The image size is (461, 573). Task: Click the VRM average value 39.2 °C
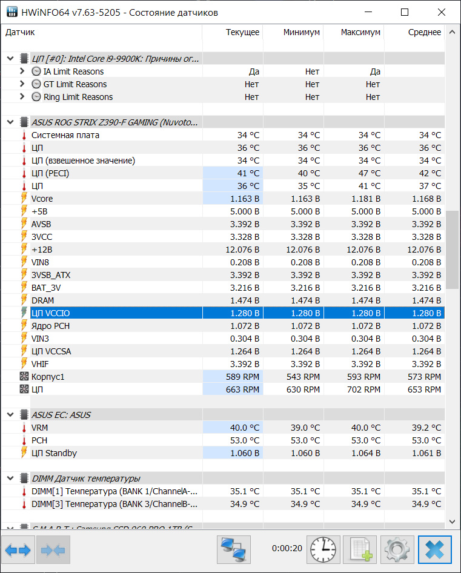426,428
